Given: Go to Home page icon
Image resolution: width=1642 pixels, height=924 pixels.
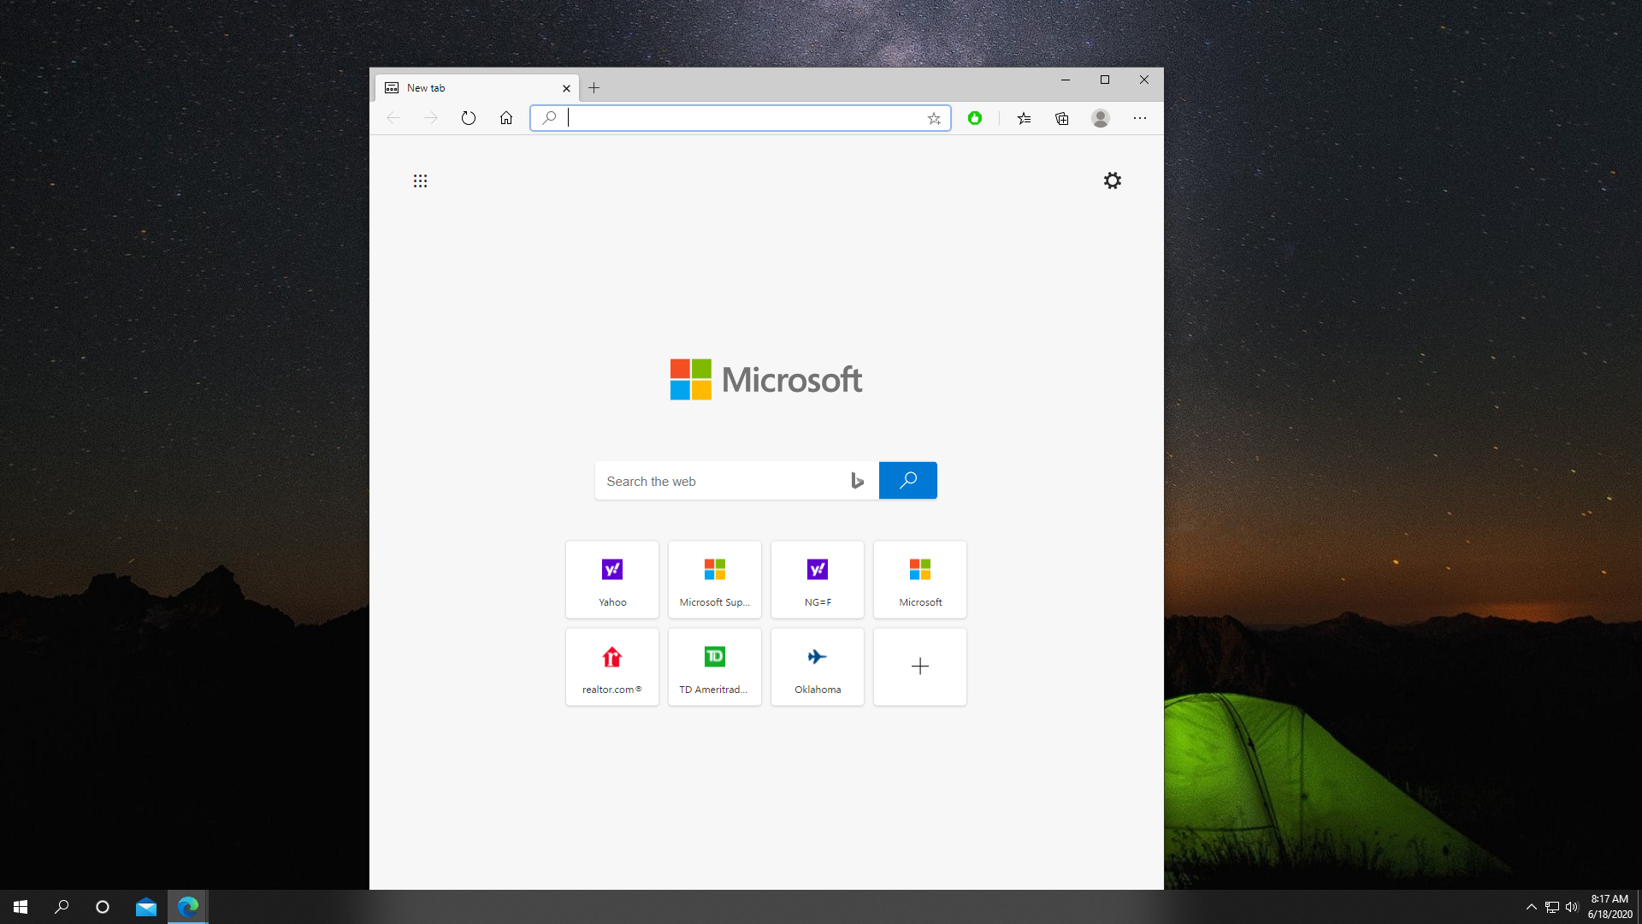Looking at the screenshot, I should 506,118.
